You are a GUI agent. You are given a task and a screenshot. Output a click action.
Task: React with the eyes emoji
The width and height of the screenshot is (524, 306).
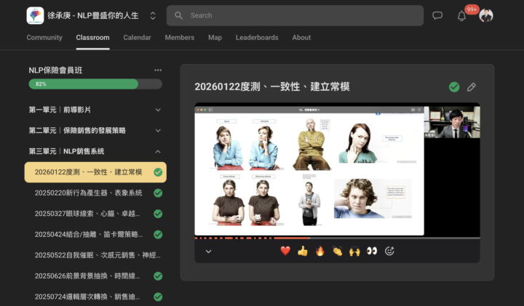[372, 251]
